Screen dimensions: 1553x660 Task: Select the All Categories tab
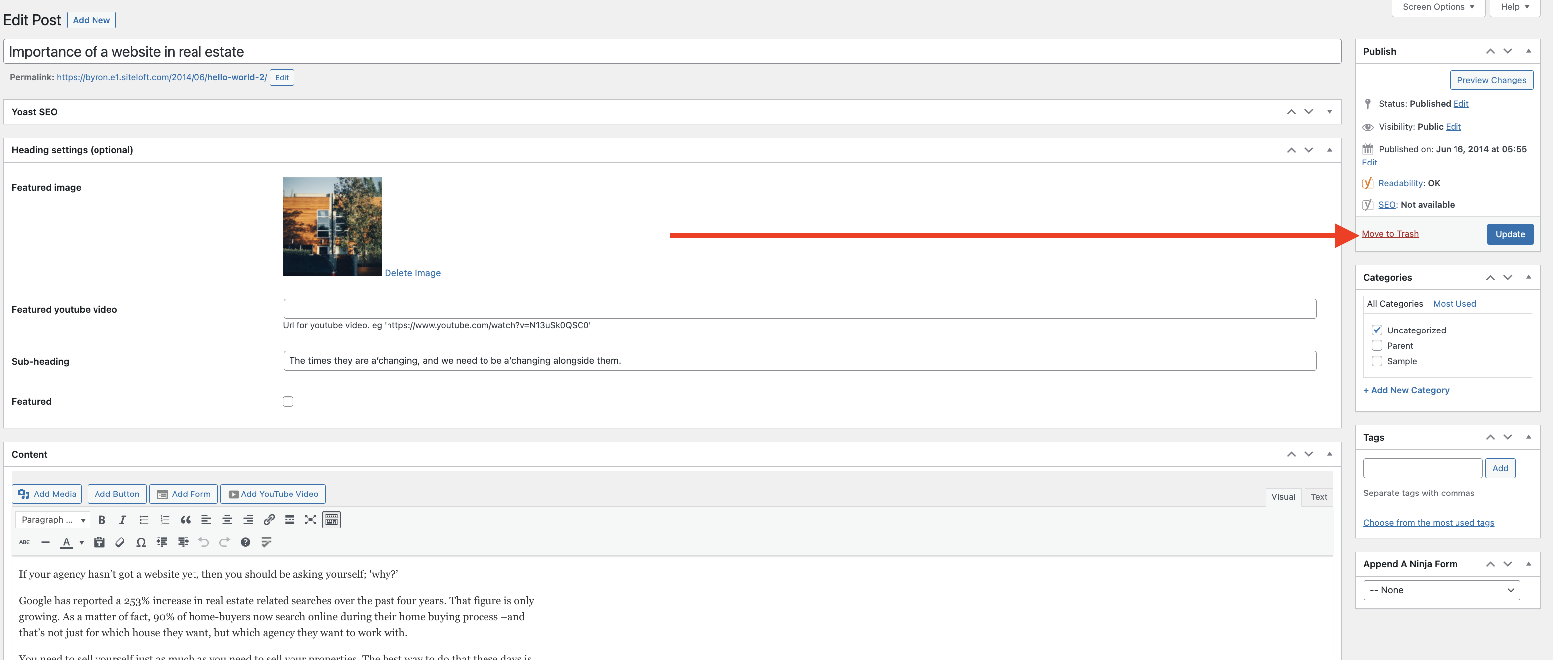[1394, 304]
